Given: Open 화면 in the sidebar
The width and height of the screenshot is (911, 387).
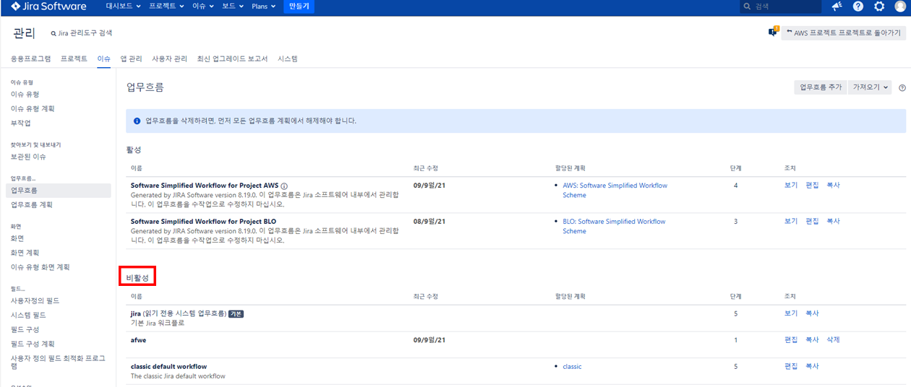Looking at the screenshot, I should coord(17,238).
